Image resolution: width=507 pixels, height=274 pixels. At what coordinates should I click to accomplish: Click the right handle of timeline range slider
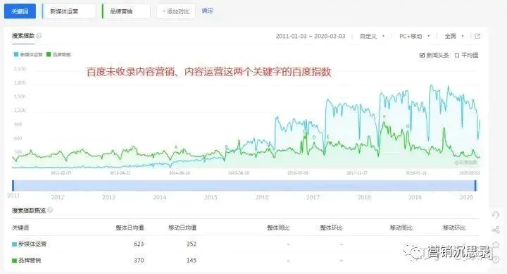pos(475,185)
